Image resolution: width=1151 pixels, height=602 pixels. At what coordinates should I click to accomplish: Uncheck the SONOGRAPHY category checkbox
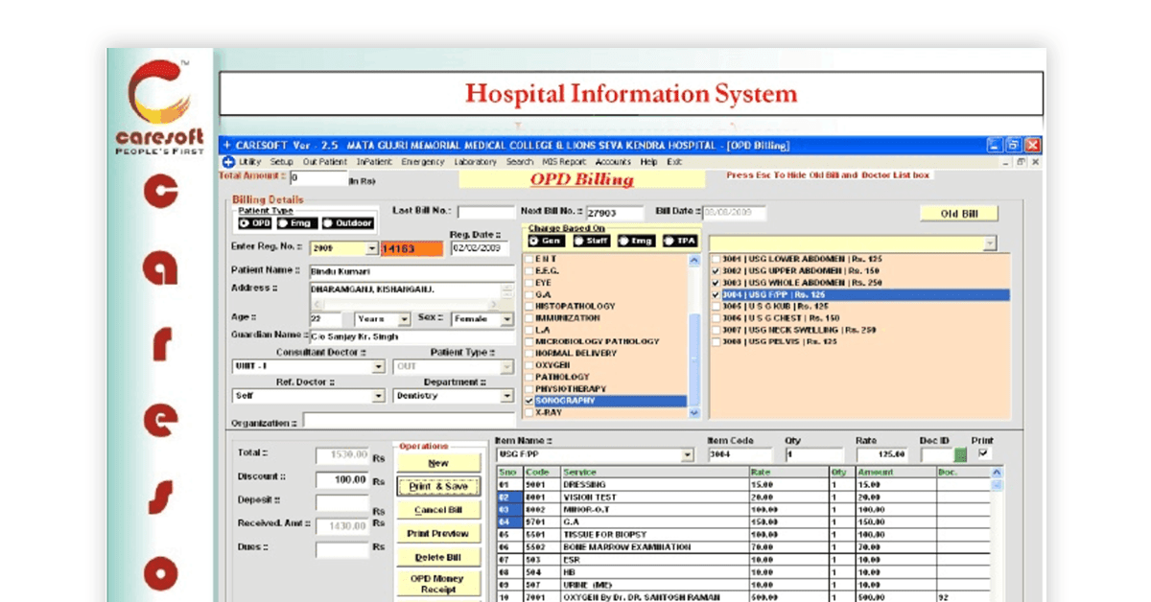pyautogui.click(x=529, y=401)
